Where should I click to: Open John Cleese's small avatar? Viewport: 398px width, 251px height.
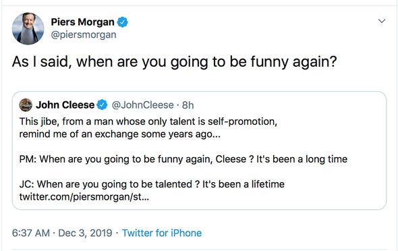click(26, 105)
